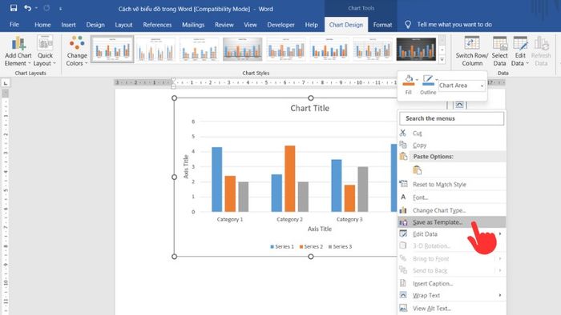Click the tab selector in ruler corner
Viewport: 561px width, 315px height.
[x=6, y=83]
